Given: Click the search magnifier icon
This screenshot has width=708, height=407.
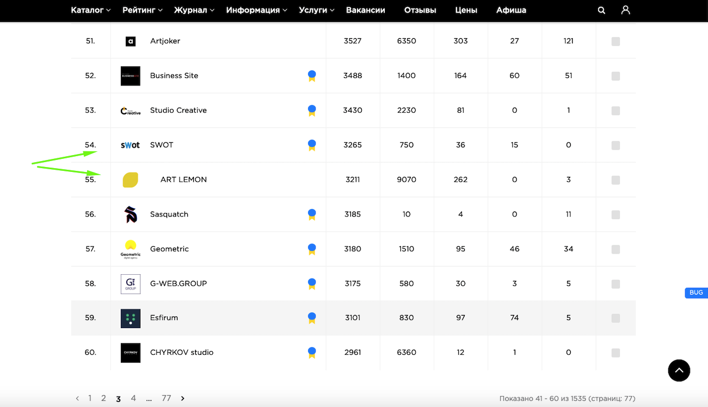Looking at the screenshot, I should (x=601, y=10).
